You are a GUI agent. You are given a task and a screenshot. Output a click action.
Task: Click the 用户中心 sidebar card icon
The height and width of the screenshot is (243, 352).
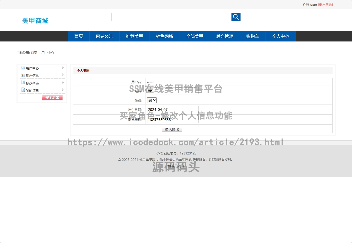23,68
